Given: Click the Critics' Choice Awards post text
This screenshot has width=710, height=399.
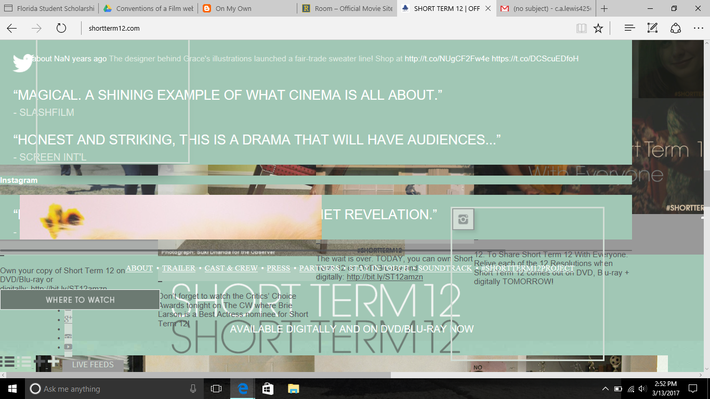Looking at the screenshot, I should click(233, 310).
